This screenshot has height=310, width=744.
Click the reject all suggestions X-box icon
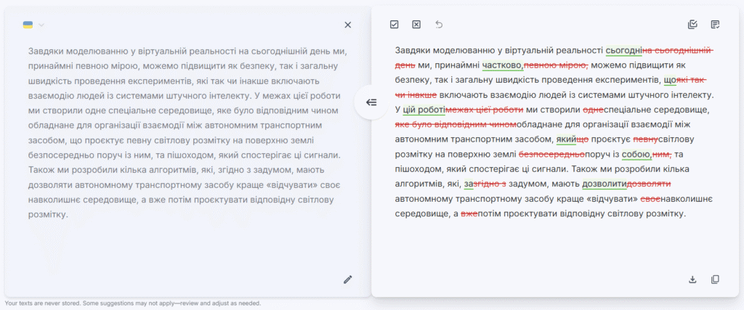(x=416, y=25)
